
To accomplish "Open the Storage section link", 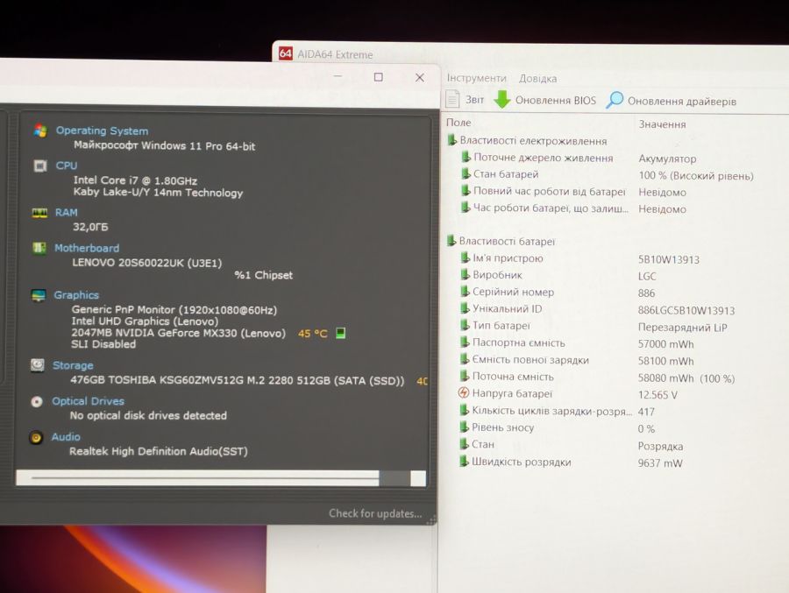I will tap(73, 365).
